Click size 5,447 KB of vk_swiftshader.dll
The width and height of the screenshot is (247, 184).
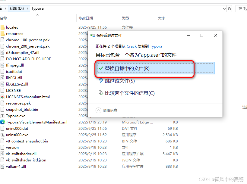point(170,154)
